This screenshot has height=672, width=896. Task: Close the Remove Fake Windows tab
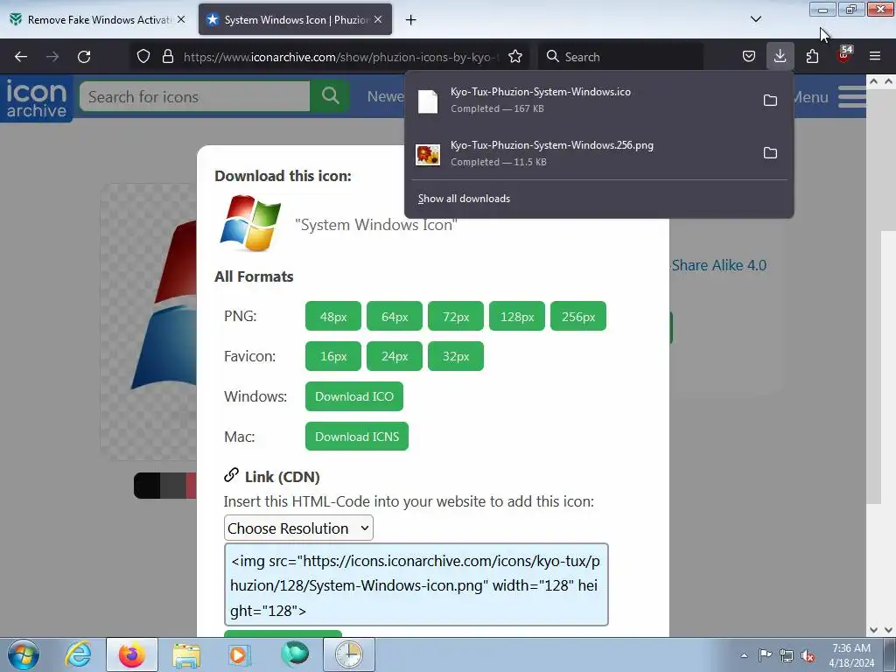point(180,19)
